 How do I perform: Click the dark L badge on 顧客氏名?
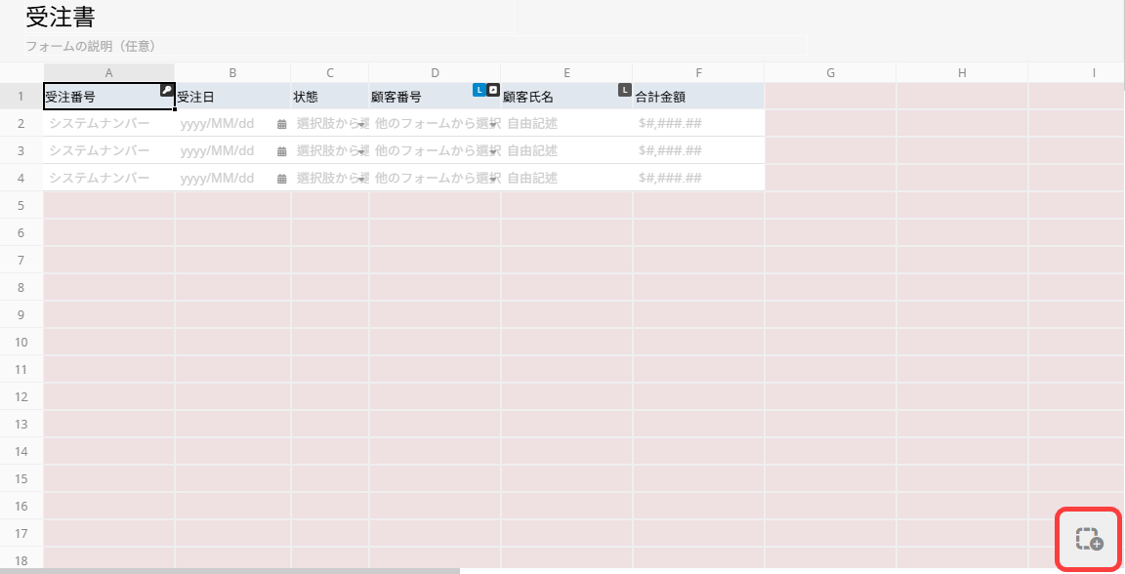click(x=625, y=90)
